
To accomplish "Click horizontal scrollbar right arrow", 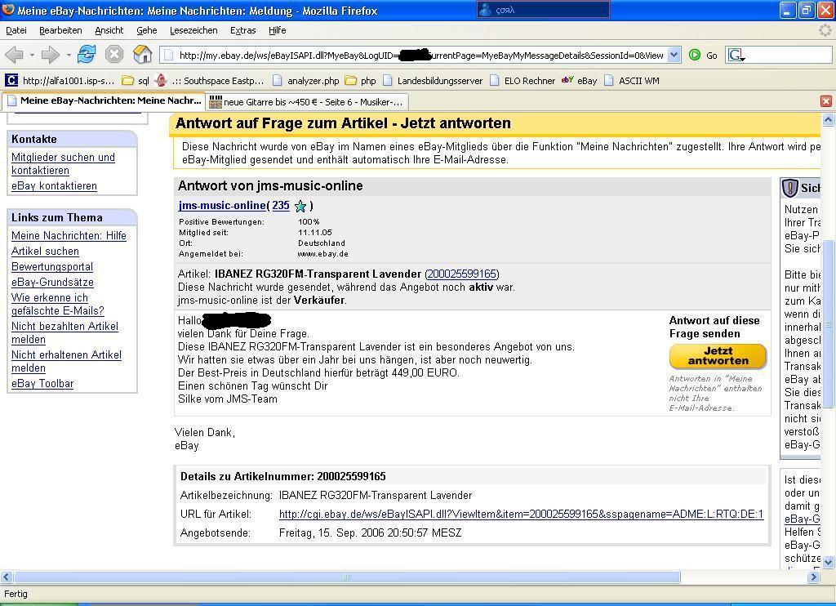I will (x=814, y=577).
